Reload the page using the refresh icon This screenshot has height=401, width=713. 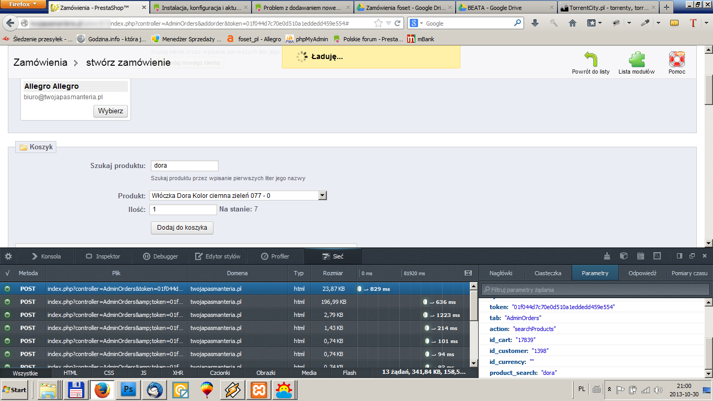click(x=398, y=23)
